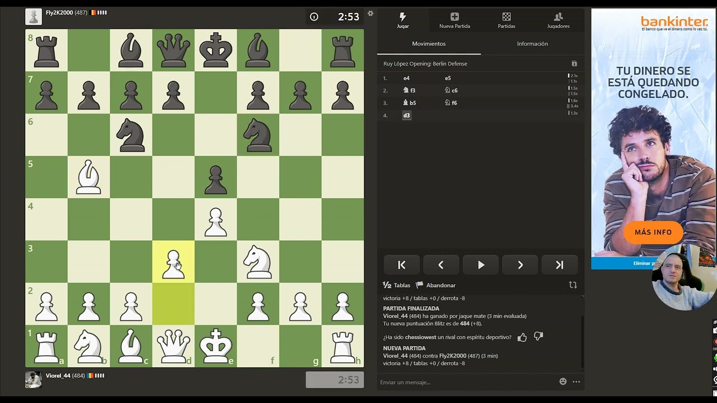Click Eliminar link under the advertisement
The height and width of the screenshot is (403, 717).
(642, 263)
